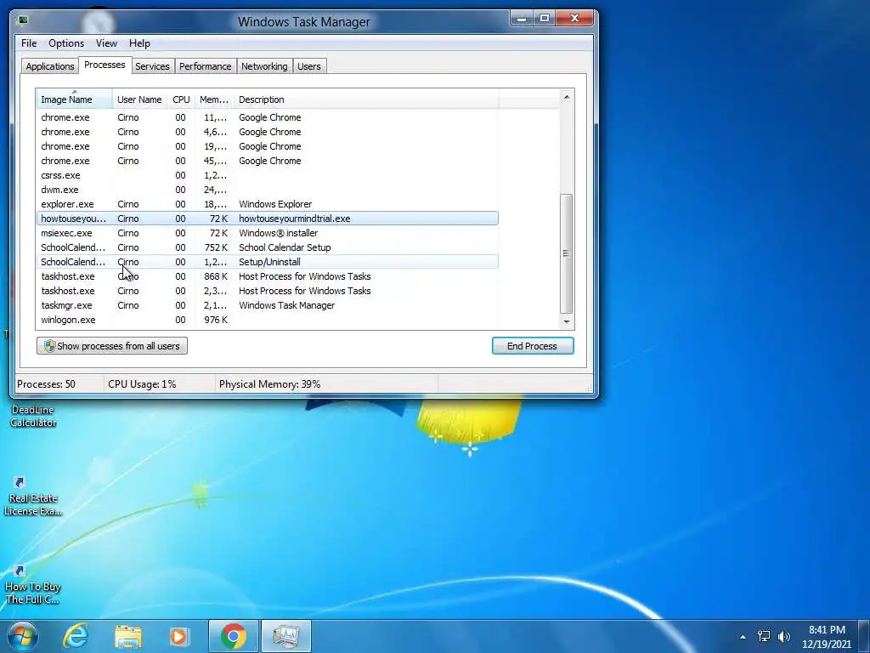Select SchoolCalend... row described School Calendar Setup

268,247
